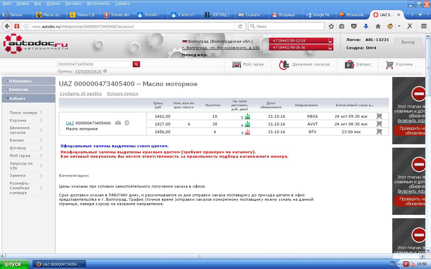Click the phone number +7 (8442) 90-36-36

pyautogui.click(x=301, y=47)
